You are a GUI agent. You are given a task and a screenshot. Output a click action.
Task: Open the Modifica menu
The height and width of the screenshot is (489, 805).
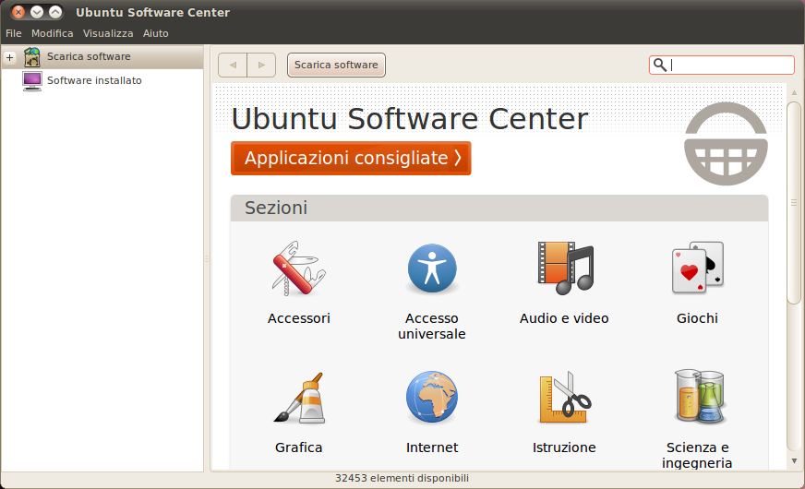tap(53, 33)
